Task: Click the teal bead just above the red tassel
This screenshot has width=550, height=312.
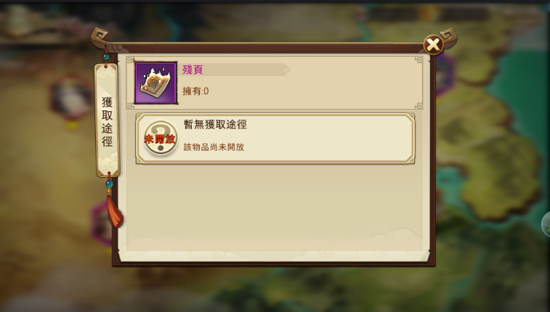Action: click(x=110, y=184)
